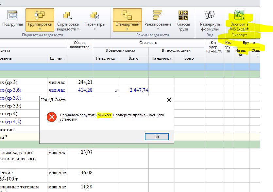Click the Экспорт в MS Excel icon

point(239,15)
